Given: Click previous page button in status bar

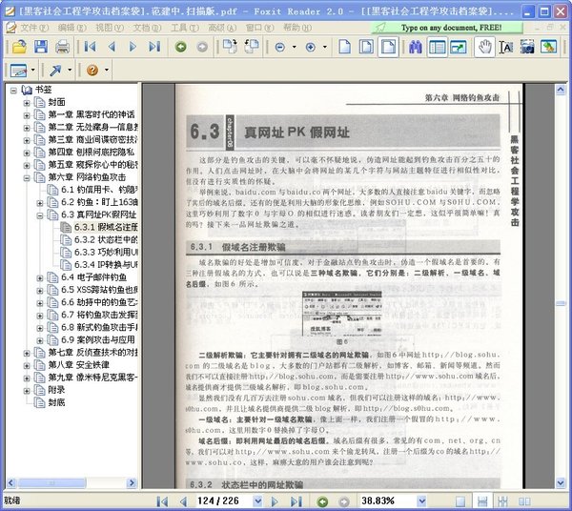Looking at the screenshot, I should click(183, 501).
